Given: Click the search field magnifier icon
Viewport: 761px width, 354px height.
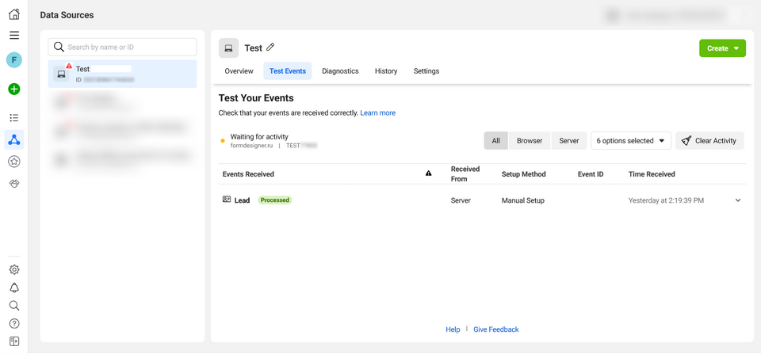Looking at the screenshot, I should pyautogui.click(x=59, y=47).
